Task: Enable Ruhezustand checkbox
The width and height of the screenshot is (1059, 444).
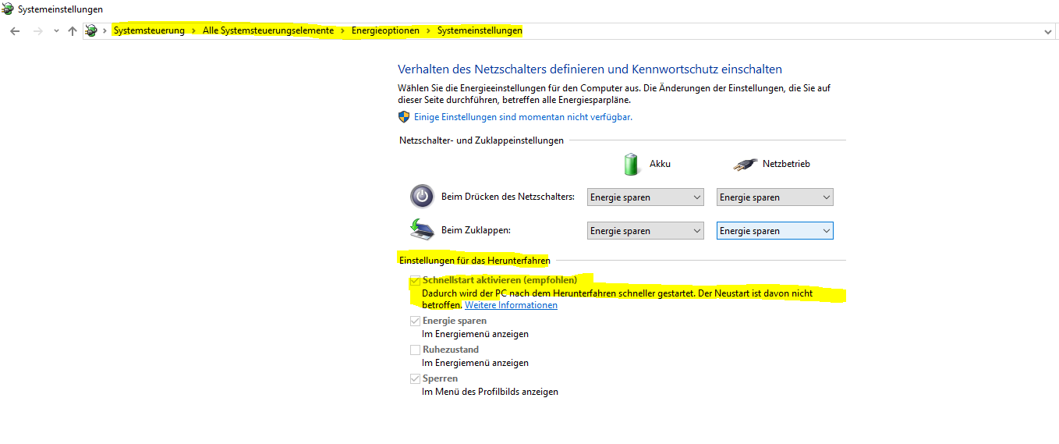Action: 416,350
